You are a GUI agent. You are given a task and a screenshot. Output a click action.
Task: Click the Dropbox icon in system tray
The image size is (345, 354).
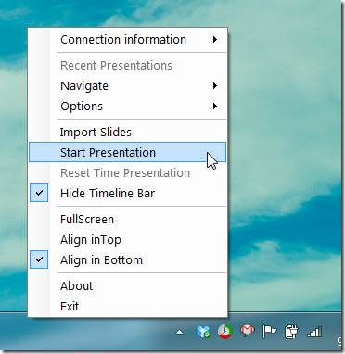203,333
